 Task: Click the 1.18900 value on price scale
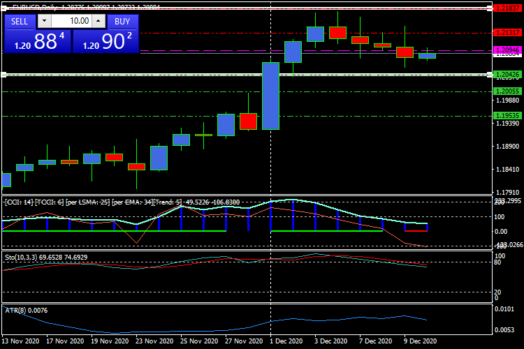(508, 147)
